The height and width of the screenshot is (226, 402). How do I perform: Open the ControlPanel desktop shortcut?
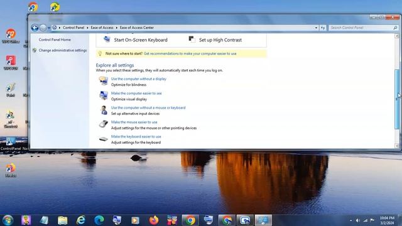(x=11, y=144)
